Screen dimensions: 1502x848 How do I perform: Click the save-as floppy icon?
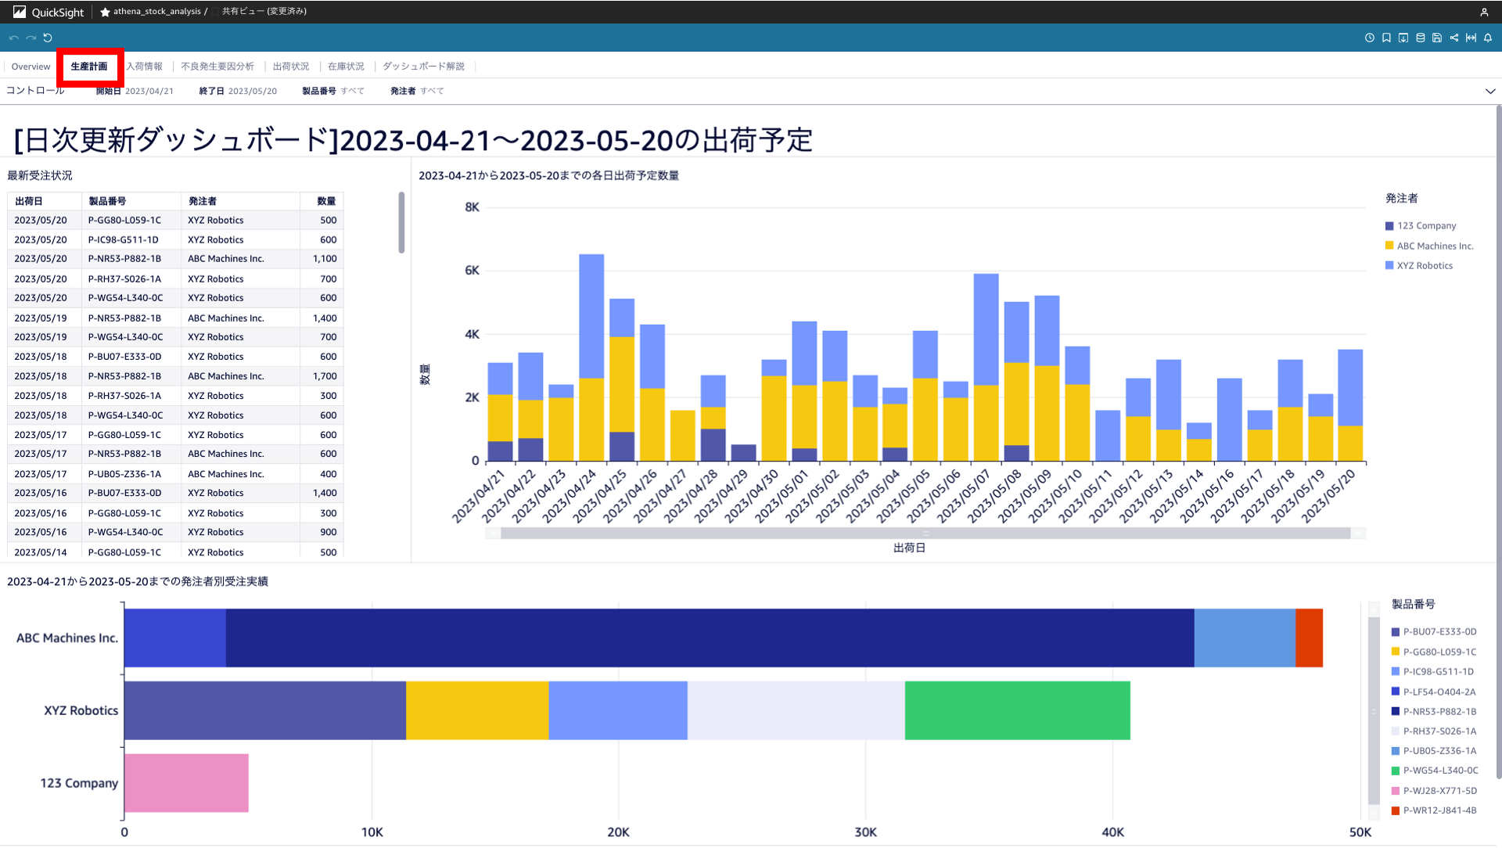(x=1437, y=38)
